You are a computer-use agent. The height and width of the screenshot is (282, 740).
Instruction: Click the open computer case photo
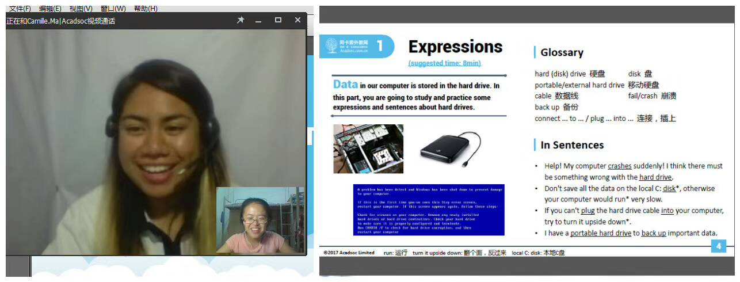(368, 148)
